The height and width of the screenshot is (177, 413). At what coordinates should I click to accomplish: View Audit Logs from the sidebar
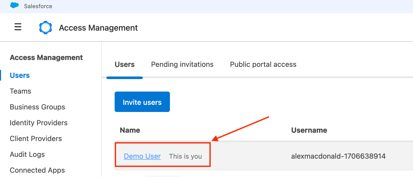pos(27,155)
